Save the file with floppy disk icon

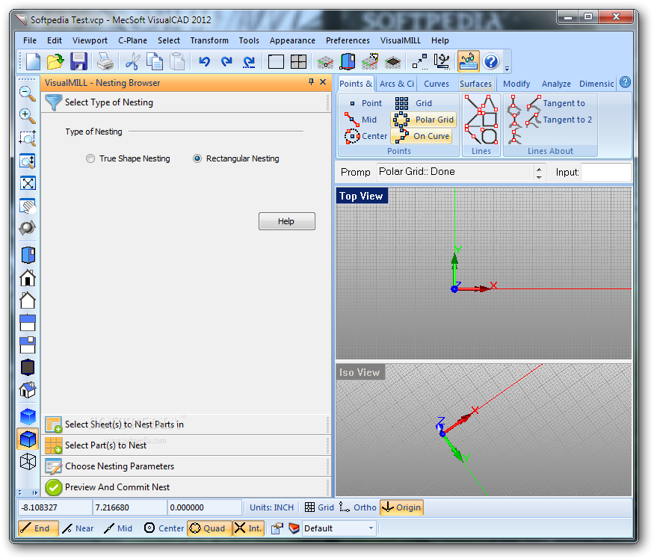(78, 62)
